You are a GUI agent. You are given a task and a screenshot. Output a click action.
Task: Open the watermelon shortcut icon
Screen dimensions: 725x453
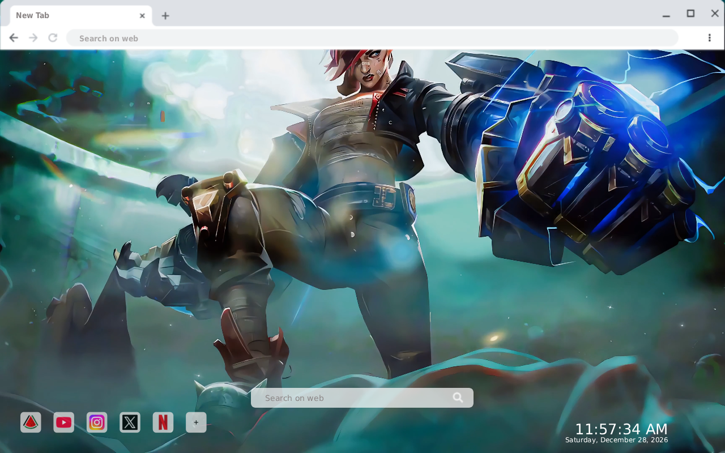pos(31,422)
